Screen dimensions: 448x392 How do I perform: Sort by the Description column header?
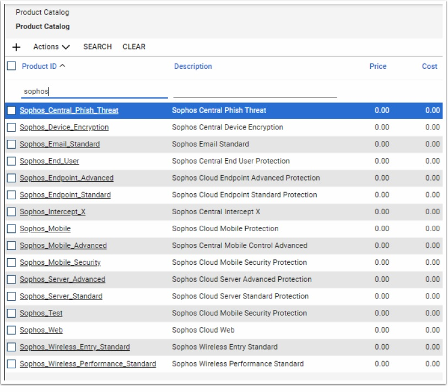[193, 66]
